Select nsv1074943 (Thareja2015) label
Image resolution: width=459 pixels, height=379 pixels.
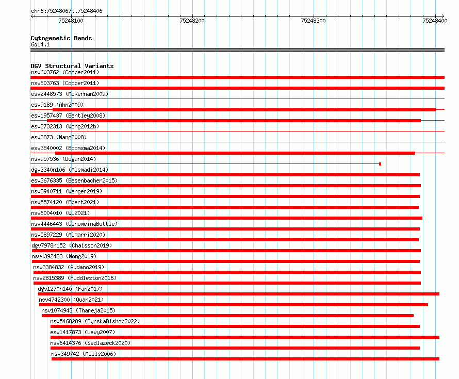(78, 310)
